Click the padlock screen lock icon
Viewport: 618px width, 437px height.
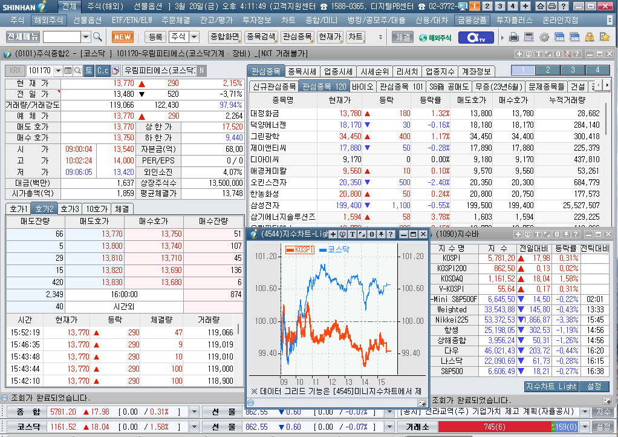pyautogui.click(x=590, y=38)
